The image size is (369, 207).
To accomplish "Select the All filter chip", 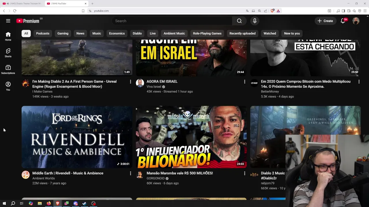I will point(26,33).
